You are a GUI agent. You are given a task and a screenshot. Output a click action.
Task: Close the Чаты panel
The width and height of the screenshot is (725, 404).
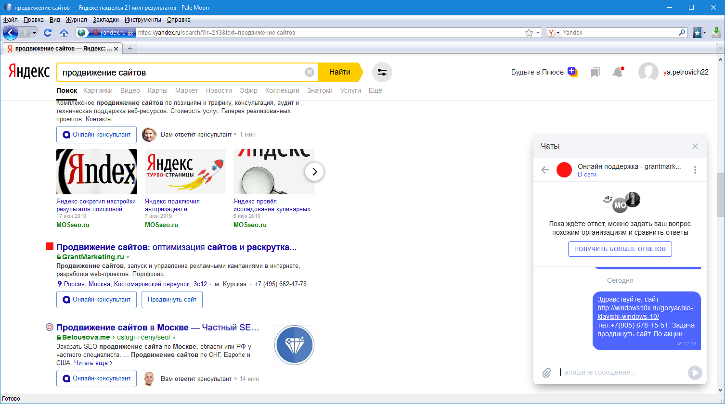click(x=695, y=146)
